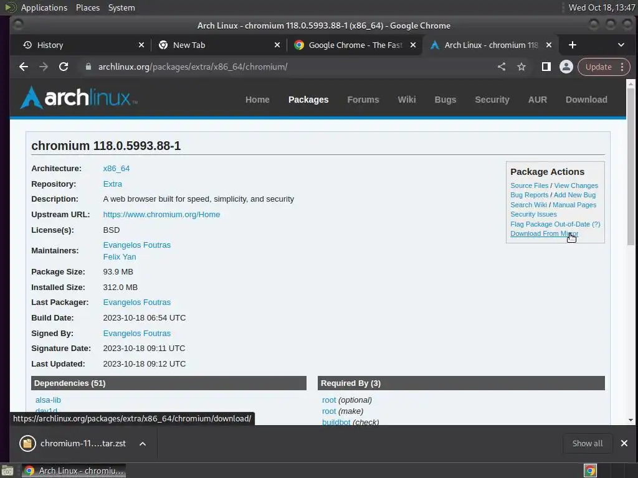
Task: Go back with the browser back arrow
Action: (x=24, y=67)
